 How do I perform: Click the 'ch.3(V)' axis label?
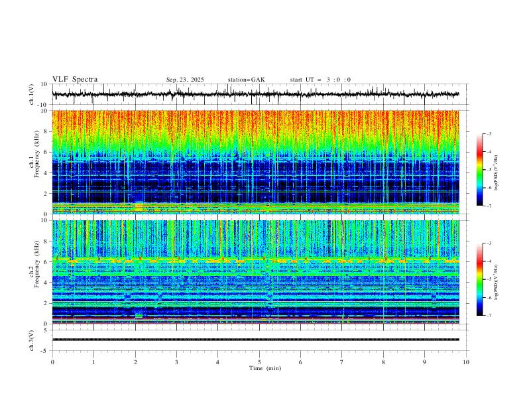[x=32, y=340]
